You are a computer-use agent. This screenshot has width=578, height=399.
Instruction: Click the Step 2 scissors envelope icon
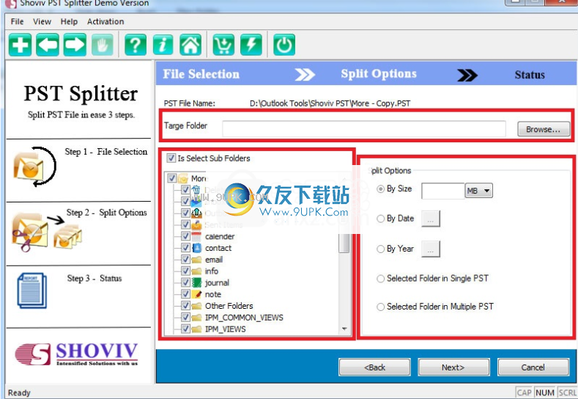(x=46, y=231)
